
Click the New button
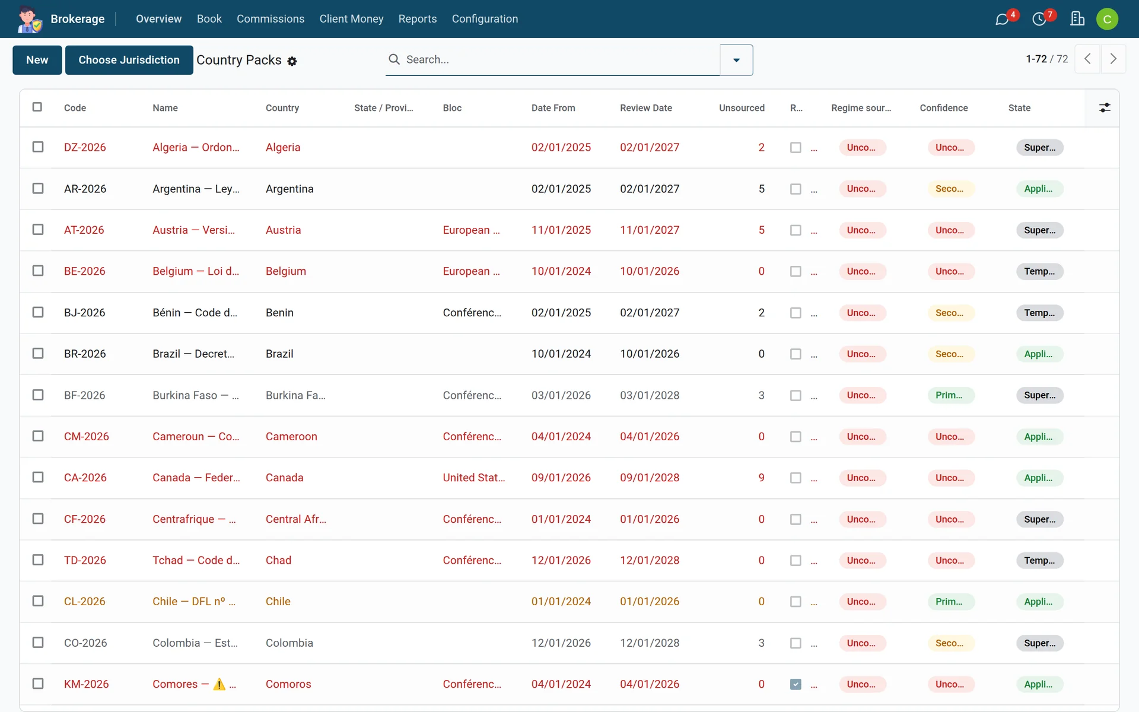point(37,60)
